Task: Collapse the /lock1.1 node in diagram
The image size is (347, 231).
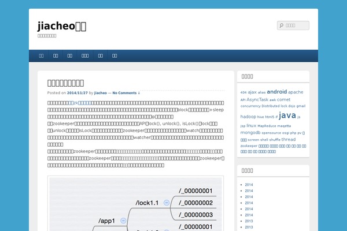Action: (167, 203)
